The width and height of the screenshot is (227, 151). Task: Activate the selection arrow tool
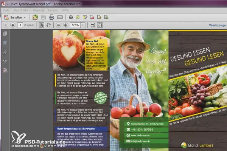41,25
